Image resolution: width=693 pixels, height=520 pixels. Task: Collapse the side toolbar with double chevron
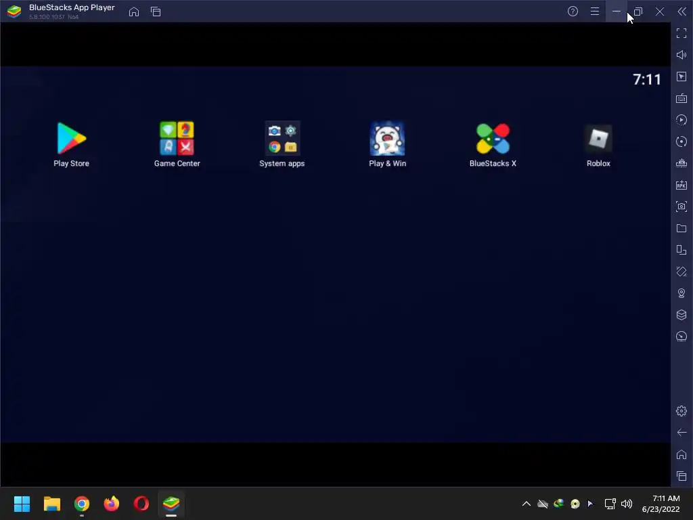pos(682,12)
